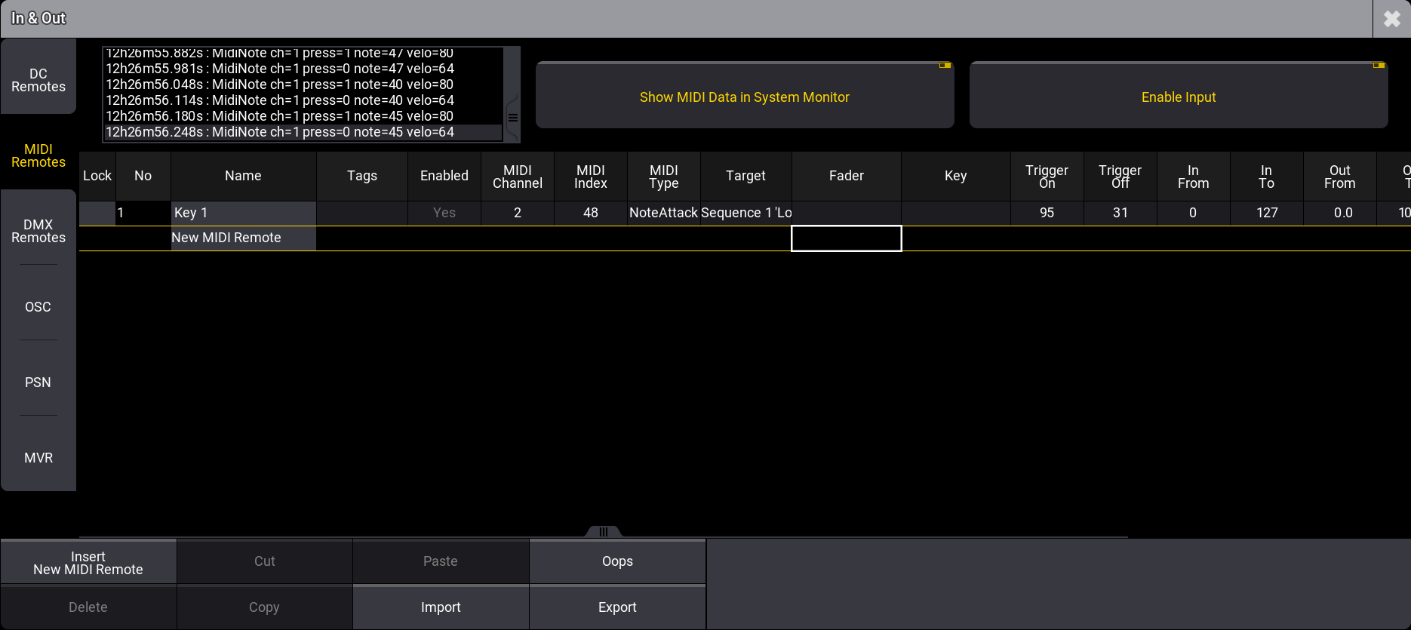
Task: Open the DC Remotes tab
Action: [38, 80]
